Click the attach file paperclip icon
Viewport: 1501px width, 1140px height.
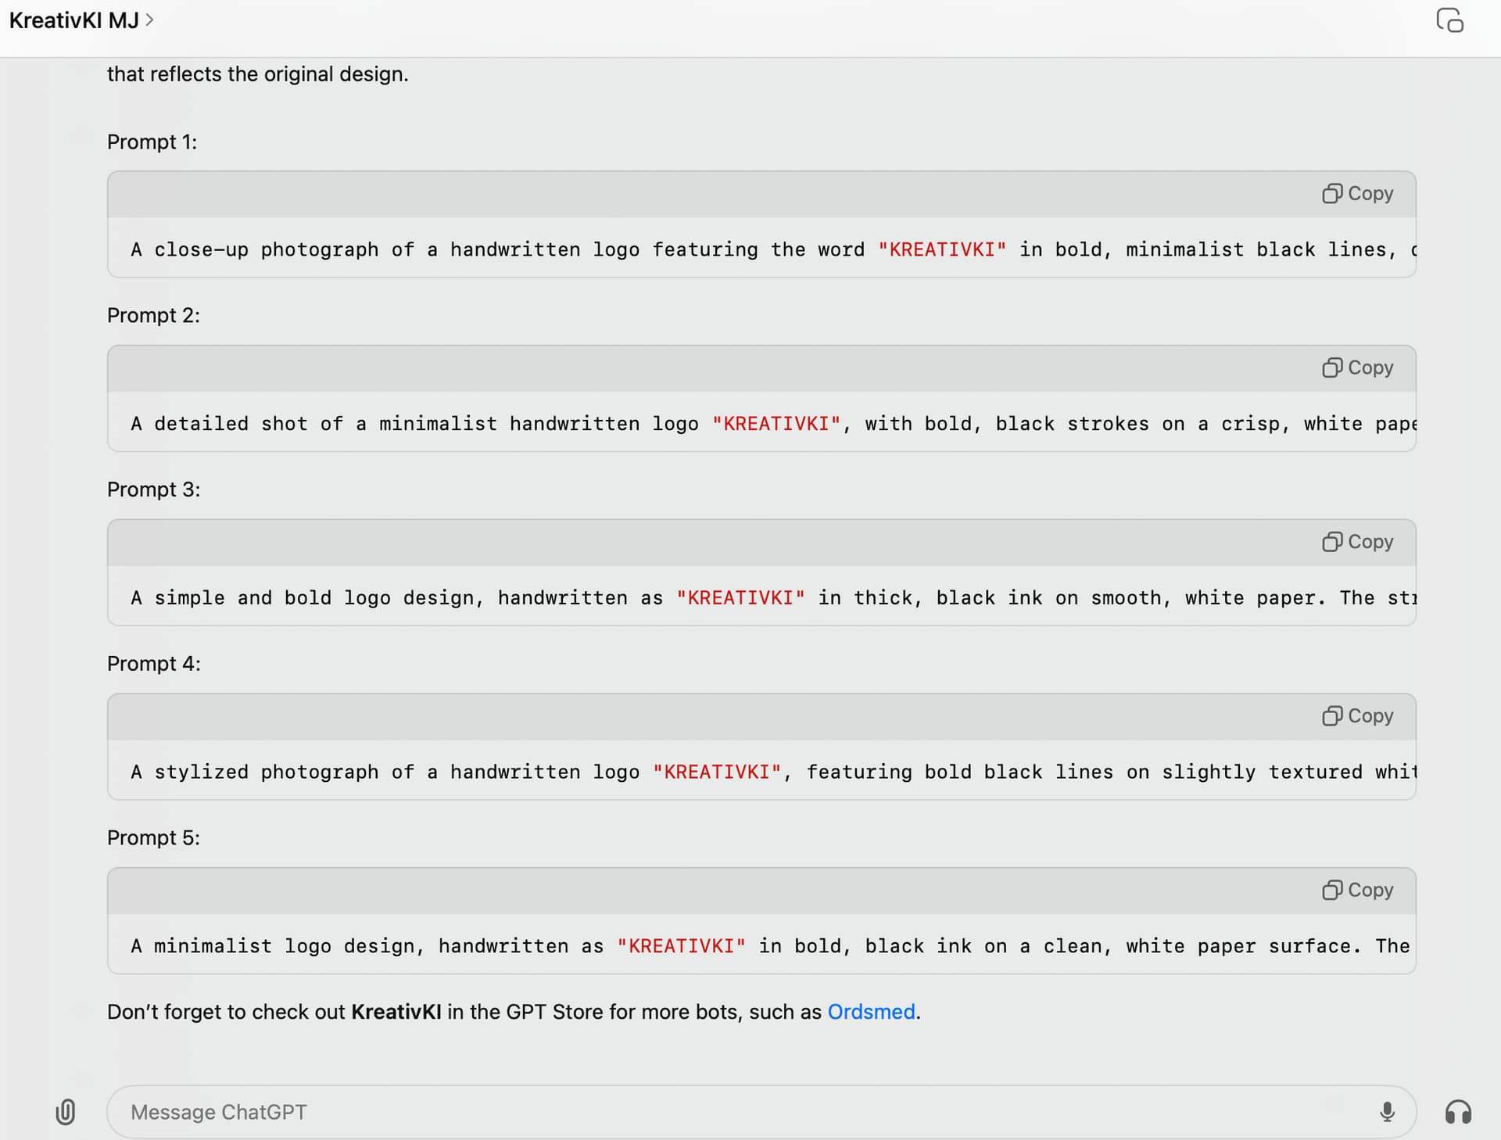tap(66, 1112)
